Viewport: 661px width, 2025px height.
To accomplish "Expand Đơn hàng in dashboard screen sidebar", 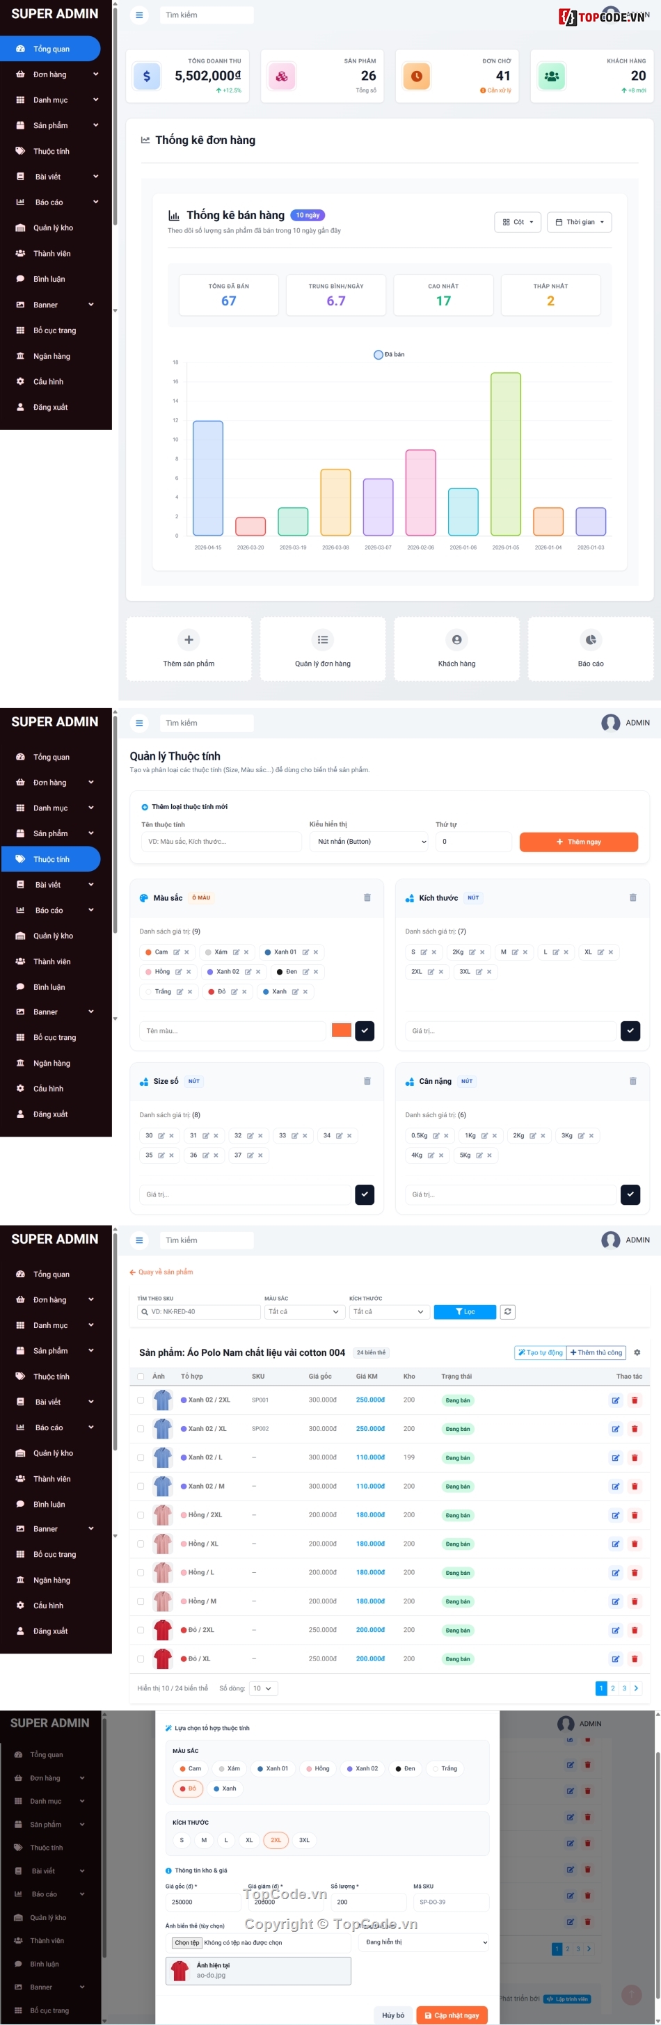I will [x=56, y=74].
